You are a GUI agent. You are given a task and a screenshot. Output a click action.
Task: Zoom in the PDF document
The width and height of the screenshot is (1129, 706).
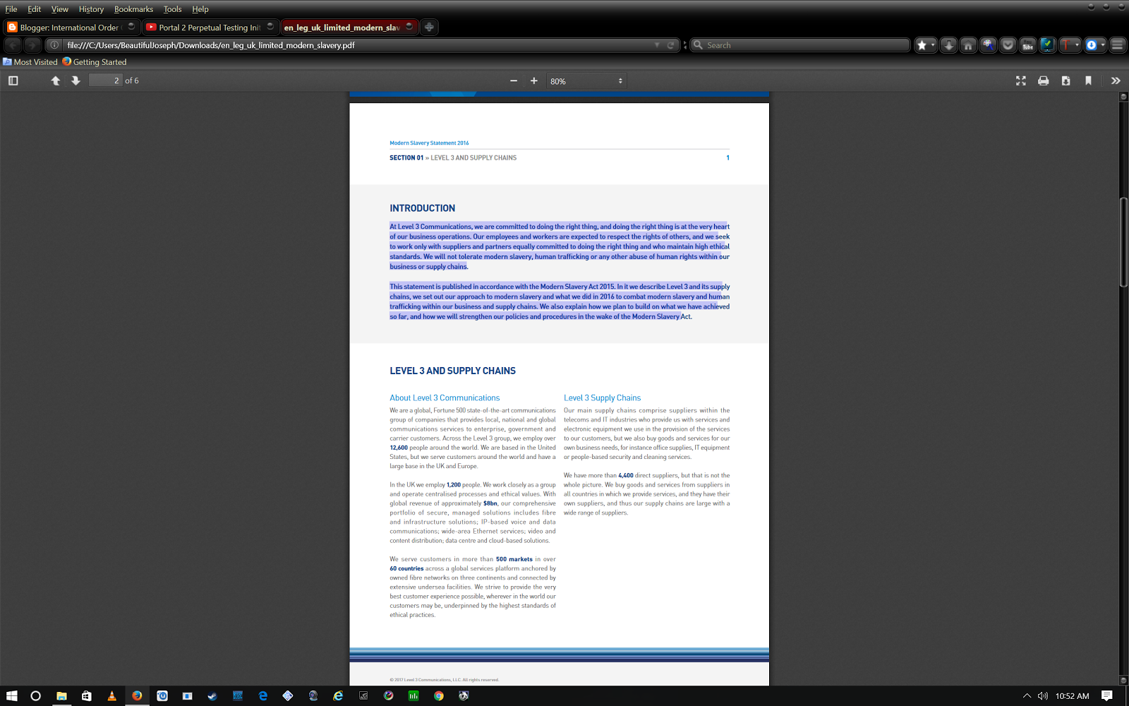(534, 80)
